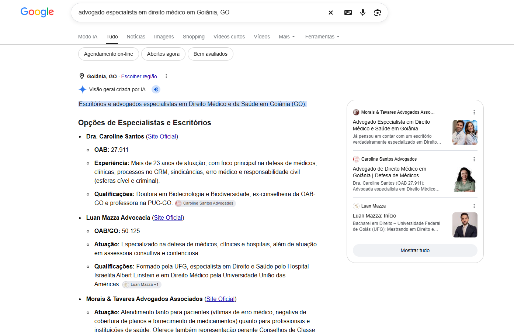514x332 pixels.
Task: Open the on-screen keyboard input tool
Action: point(348,13)
